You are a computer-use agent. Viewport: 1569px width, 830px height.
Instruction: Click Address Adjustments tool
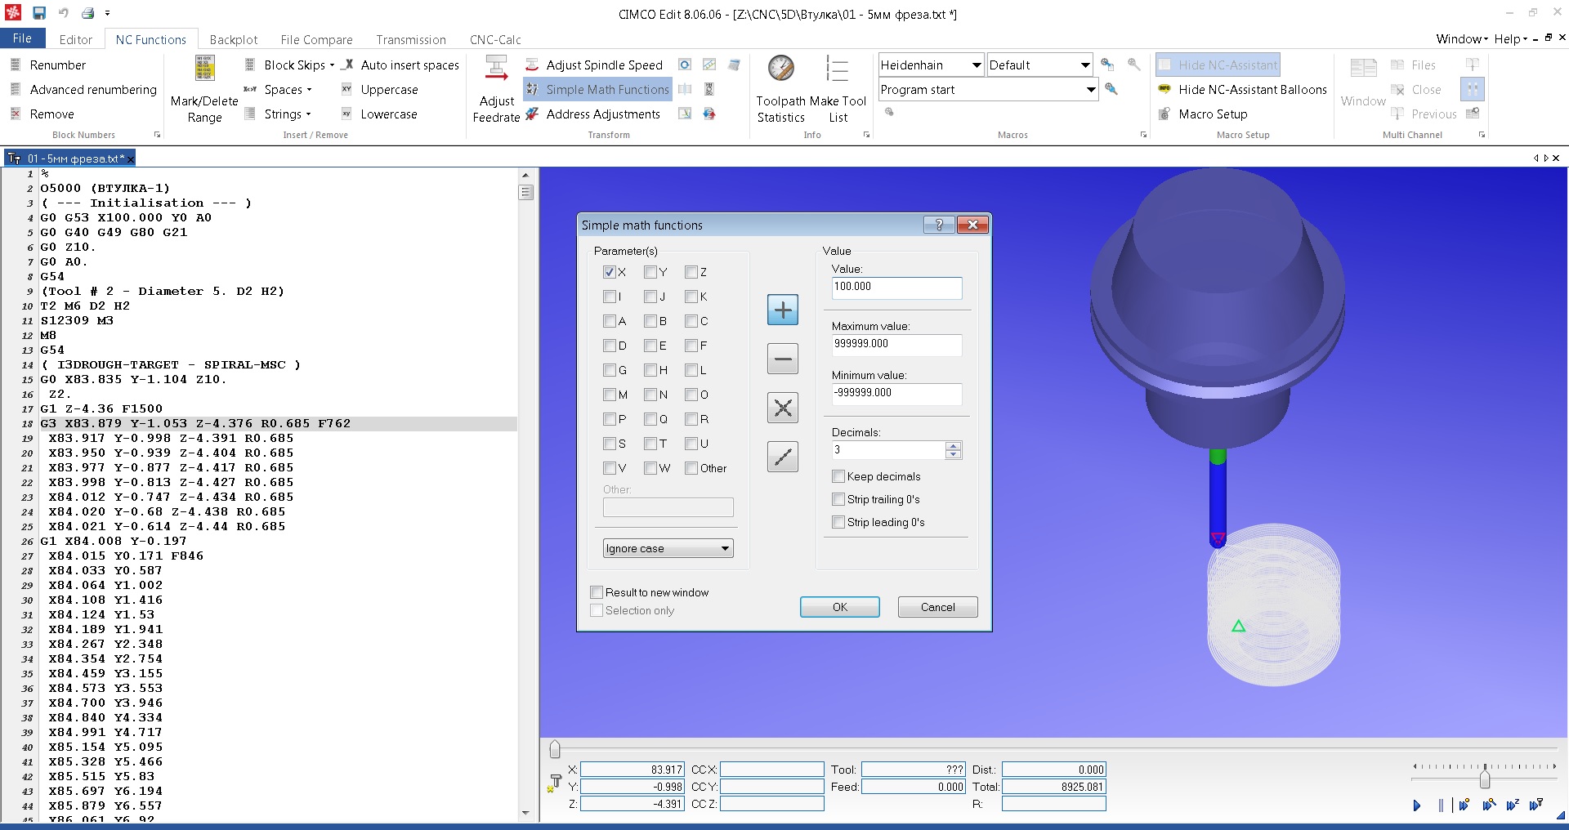593,114
